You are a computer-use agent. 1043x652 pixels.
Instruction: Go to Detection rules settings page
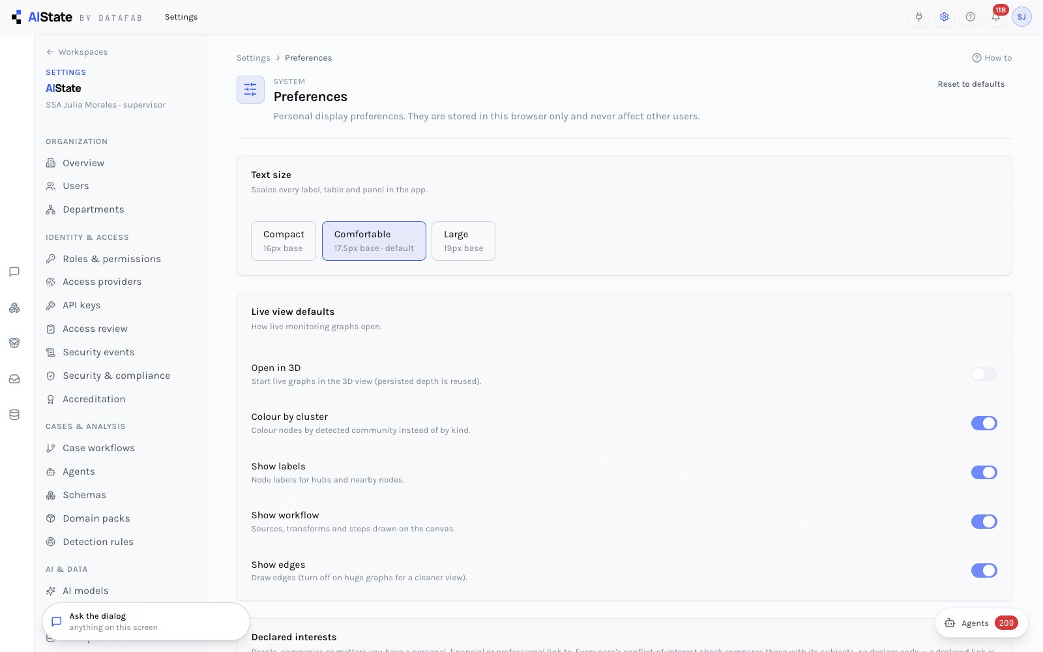tap(98, 542)
